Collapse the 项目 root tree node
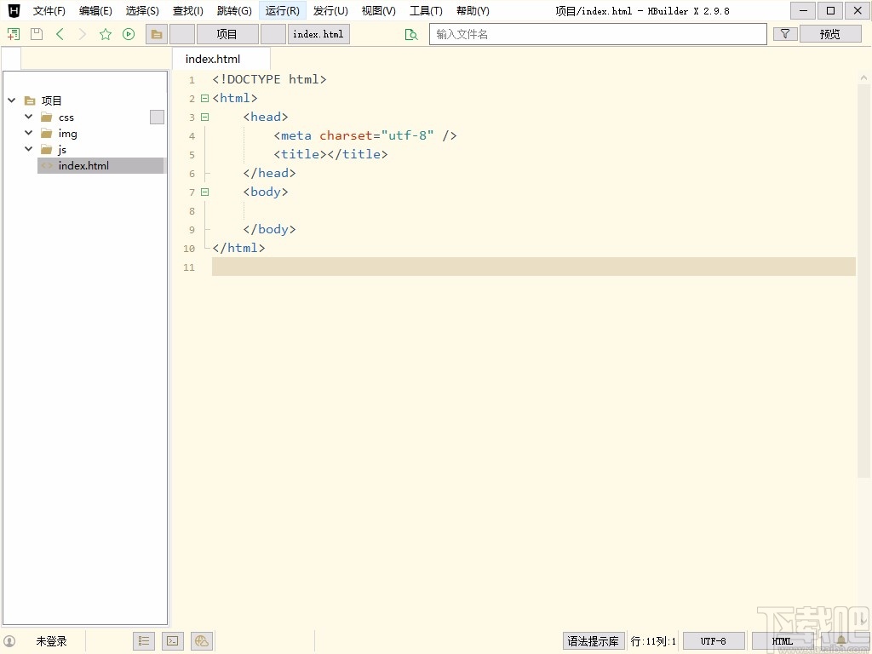Viewport: 872px width, 654px height. (x=12, y=100)
